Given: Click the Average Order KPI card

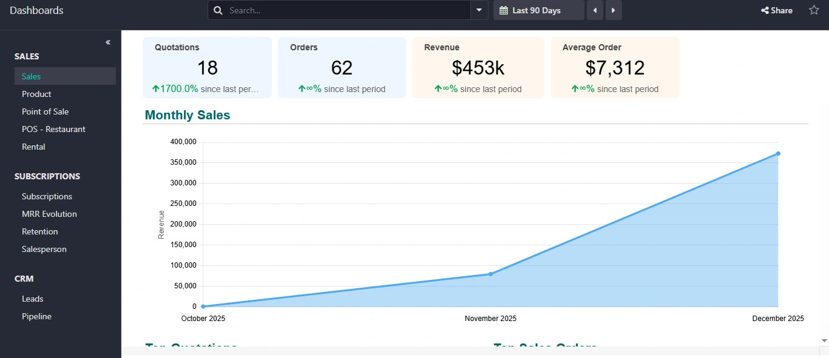Looking at the screenshot, I should point(614,67).
